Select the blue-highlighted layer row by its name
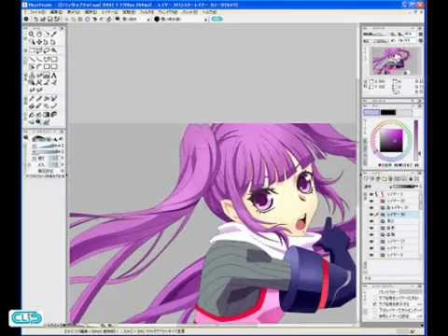Viewport: 448px width, 336px height. tap(396, 215)
